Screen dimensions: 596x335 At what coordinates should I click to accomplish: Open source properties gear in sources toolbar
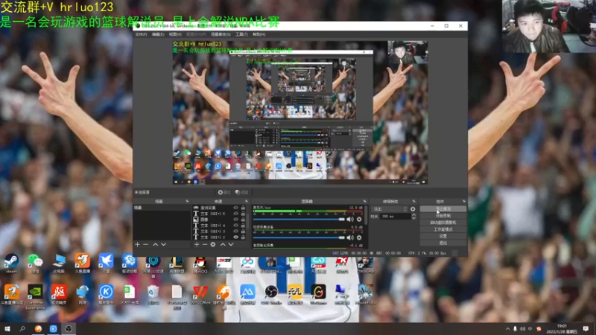[x=213, y=245]
